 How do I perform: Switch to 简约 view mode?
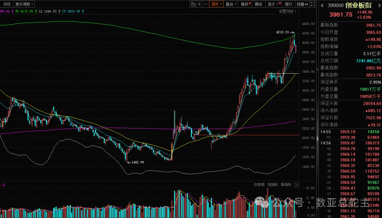288,4
